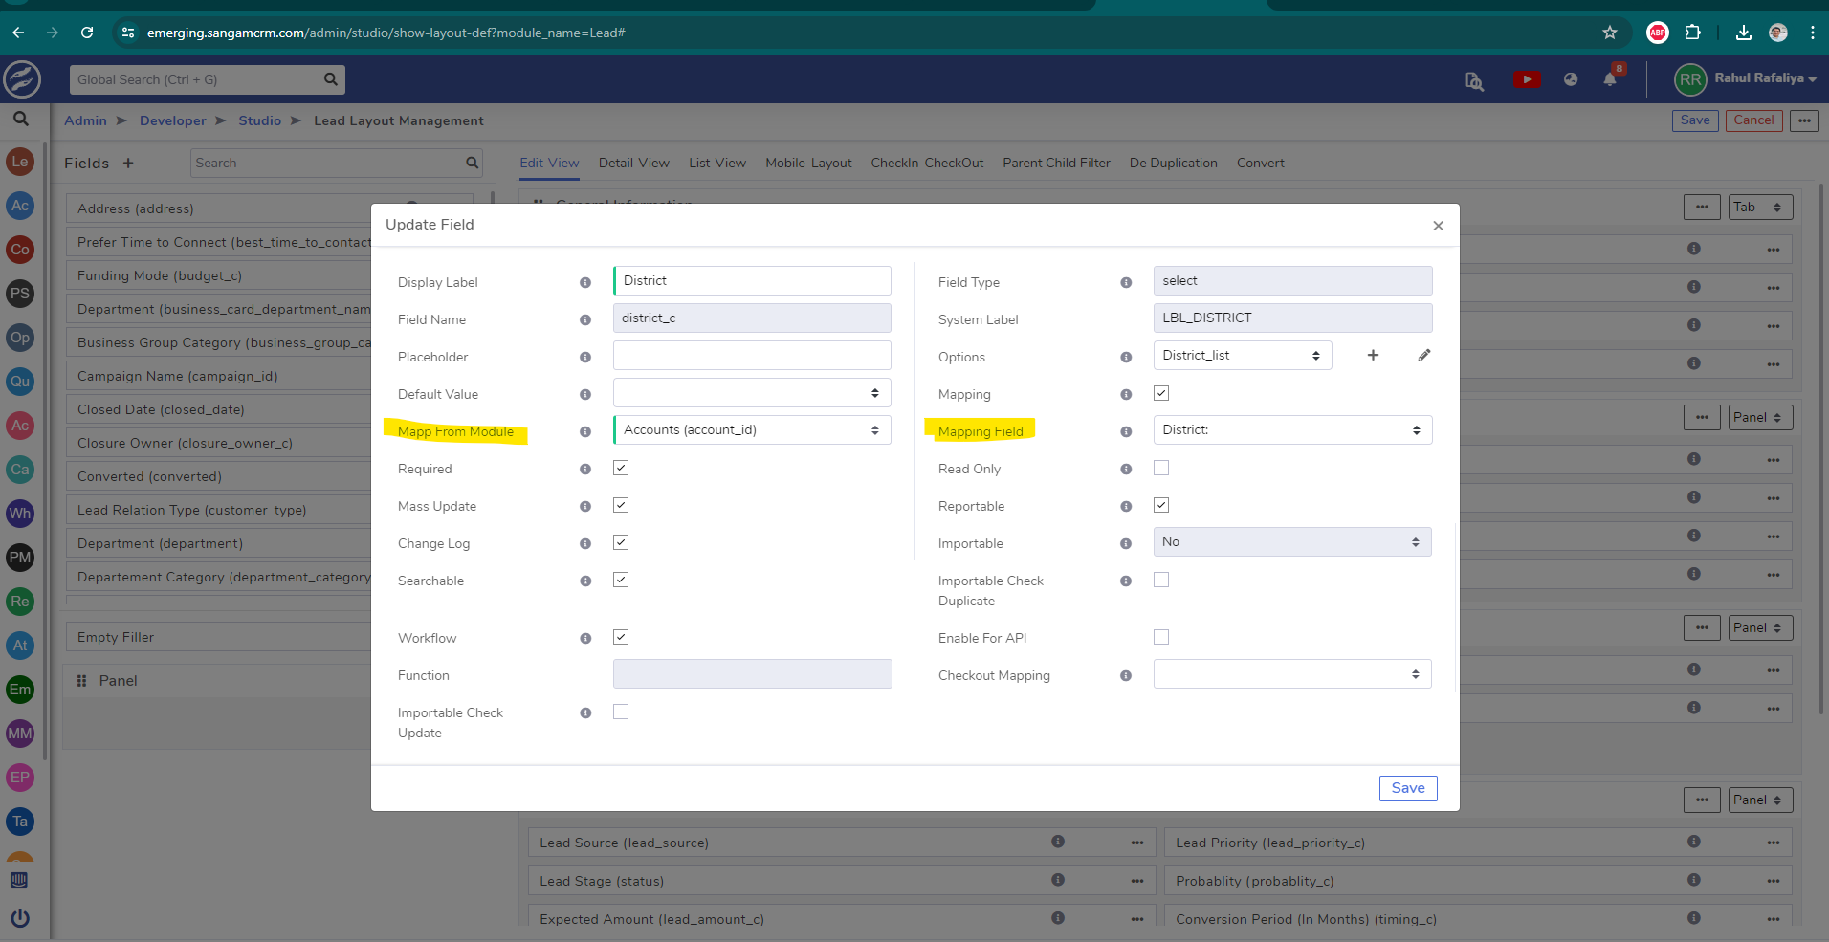Show info tooltip for Mapping Field
Image resolution: width=1829 pixels, height=942 pixels.
(1126, 431)
